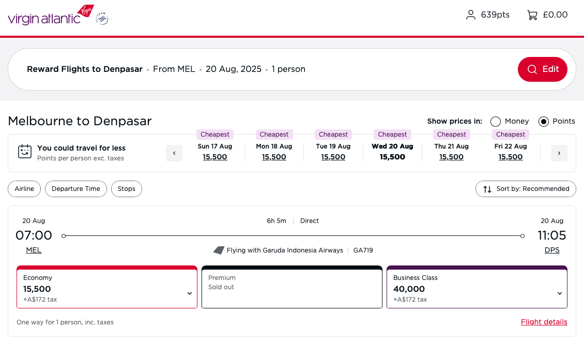
Task: Click the 07:00 departure time
Action: pos(34,235)
